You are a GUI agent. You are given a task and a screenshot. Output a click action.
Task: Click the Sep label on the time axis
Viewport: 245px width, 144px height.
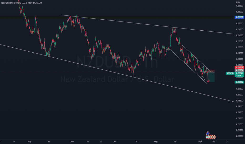coord(200,142)
